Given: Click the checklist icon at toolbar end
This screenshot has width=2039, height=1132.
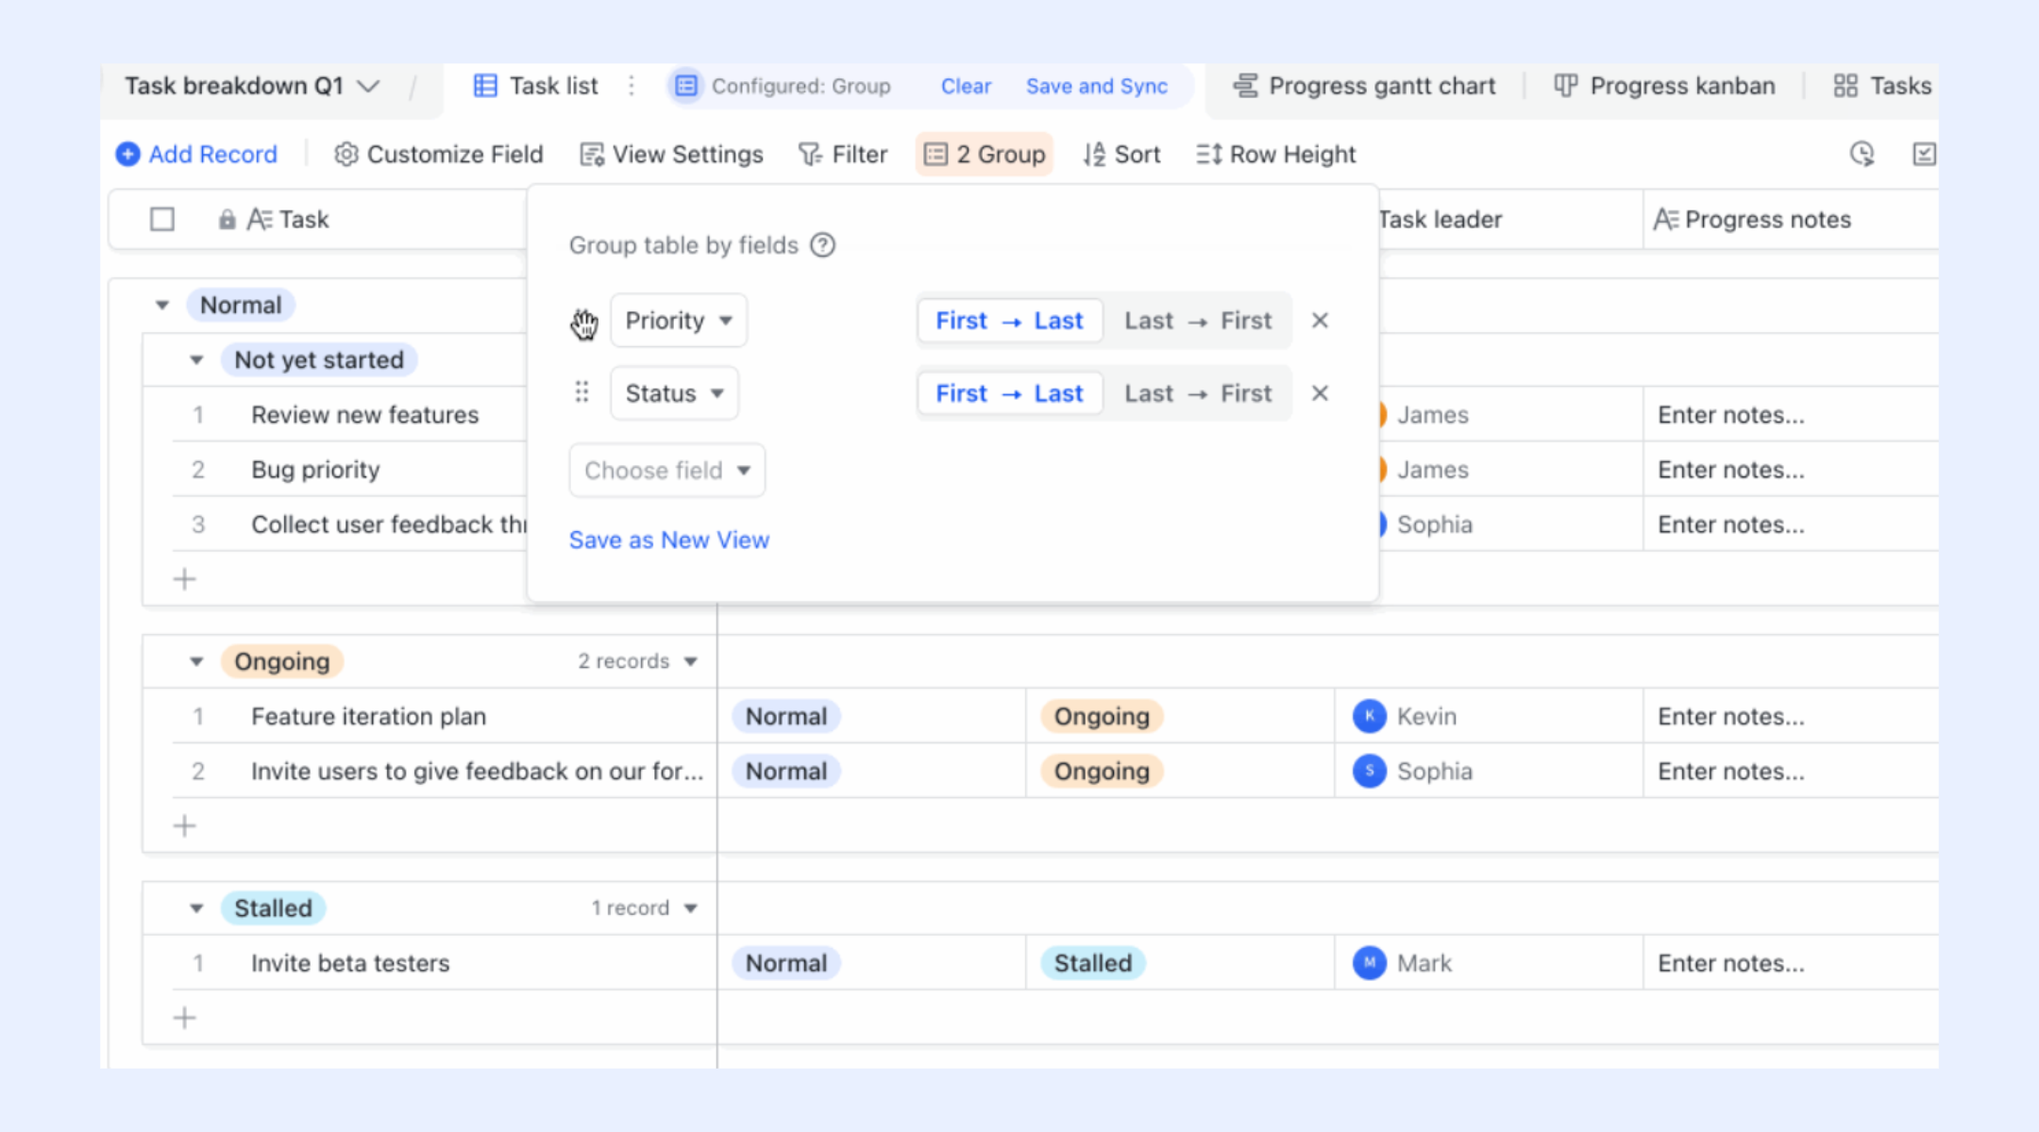Looking at the screenshot, I should pos(1924,154).
